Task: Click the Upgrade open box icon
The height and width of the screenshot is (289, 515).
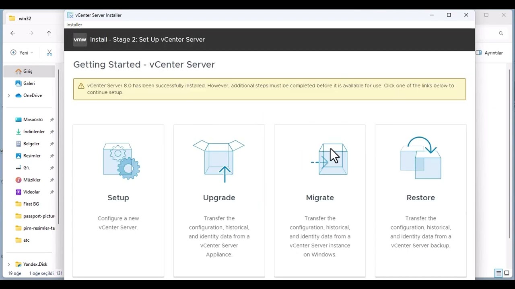Action: point(219,161)
